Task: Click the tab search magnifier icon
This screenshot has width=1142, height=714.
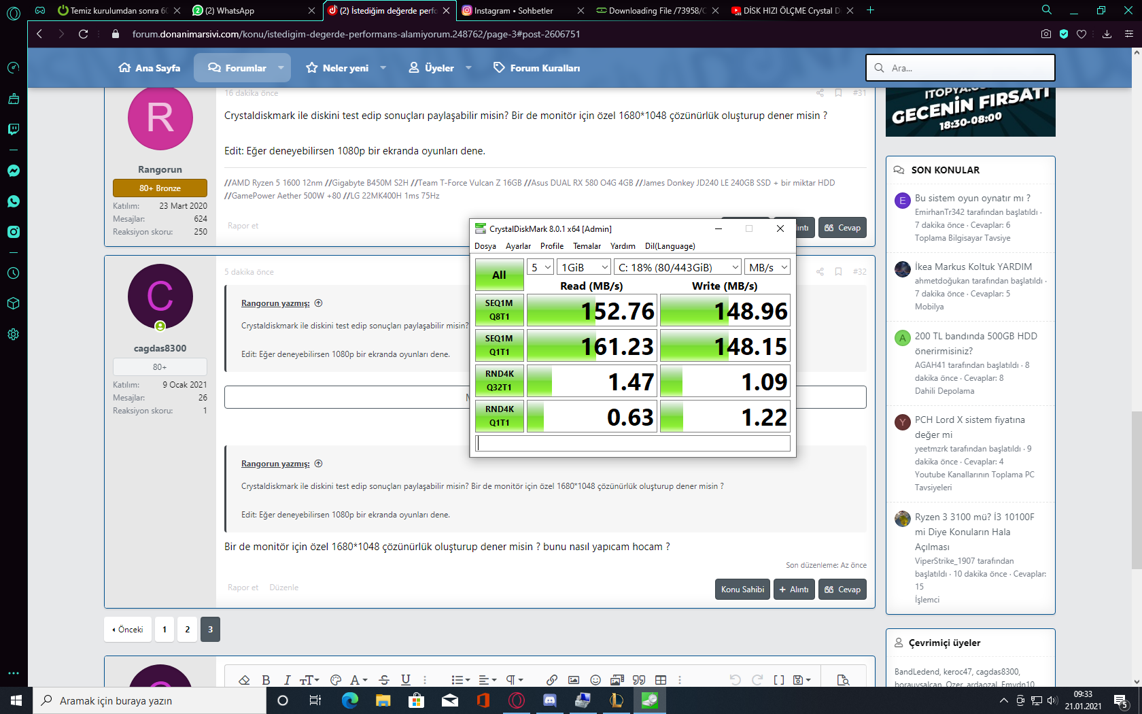Action: coord(1047,10)
